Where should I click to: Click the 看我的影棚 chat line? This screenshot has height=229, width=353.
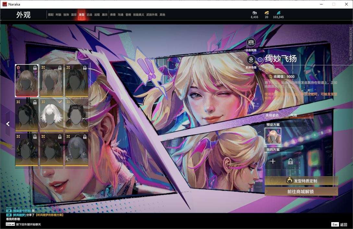pos(13,219)
